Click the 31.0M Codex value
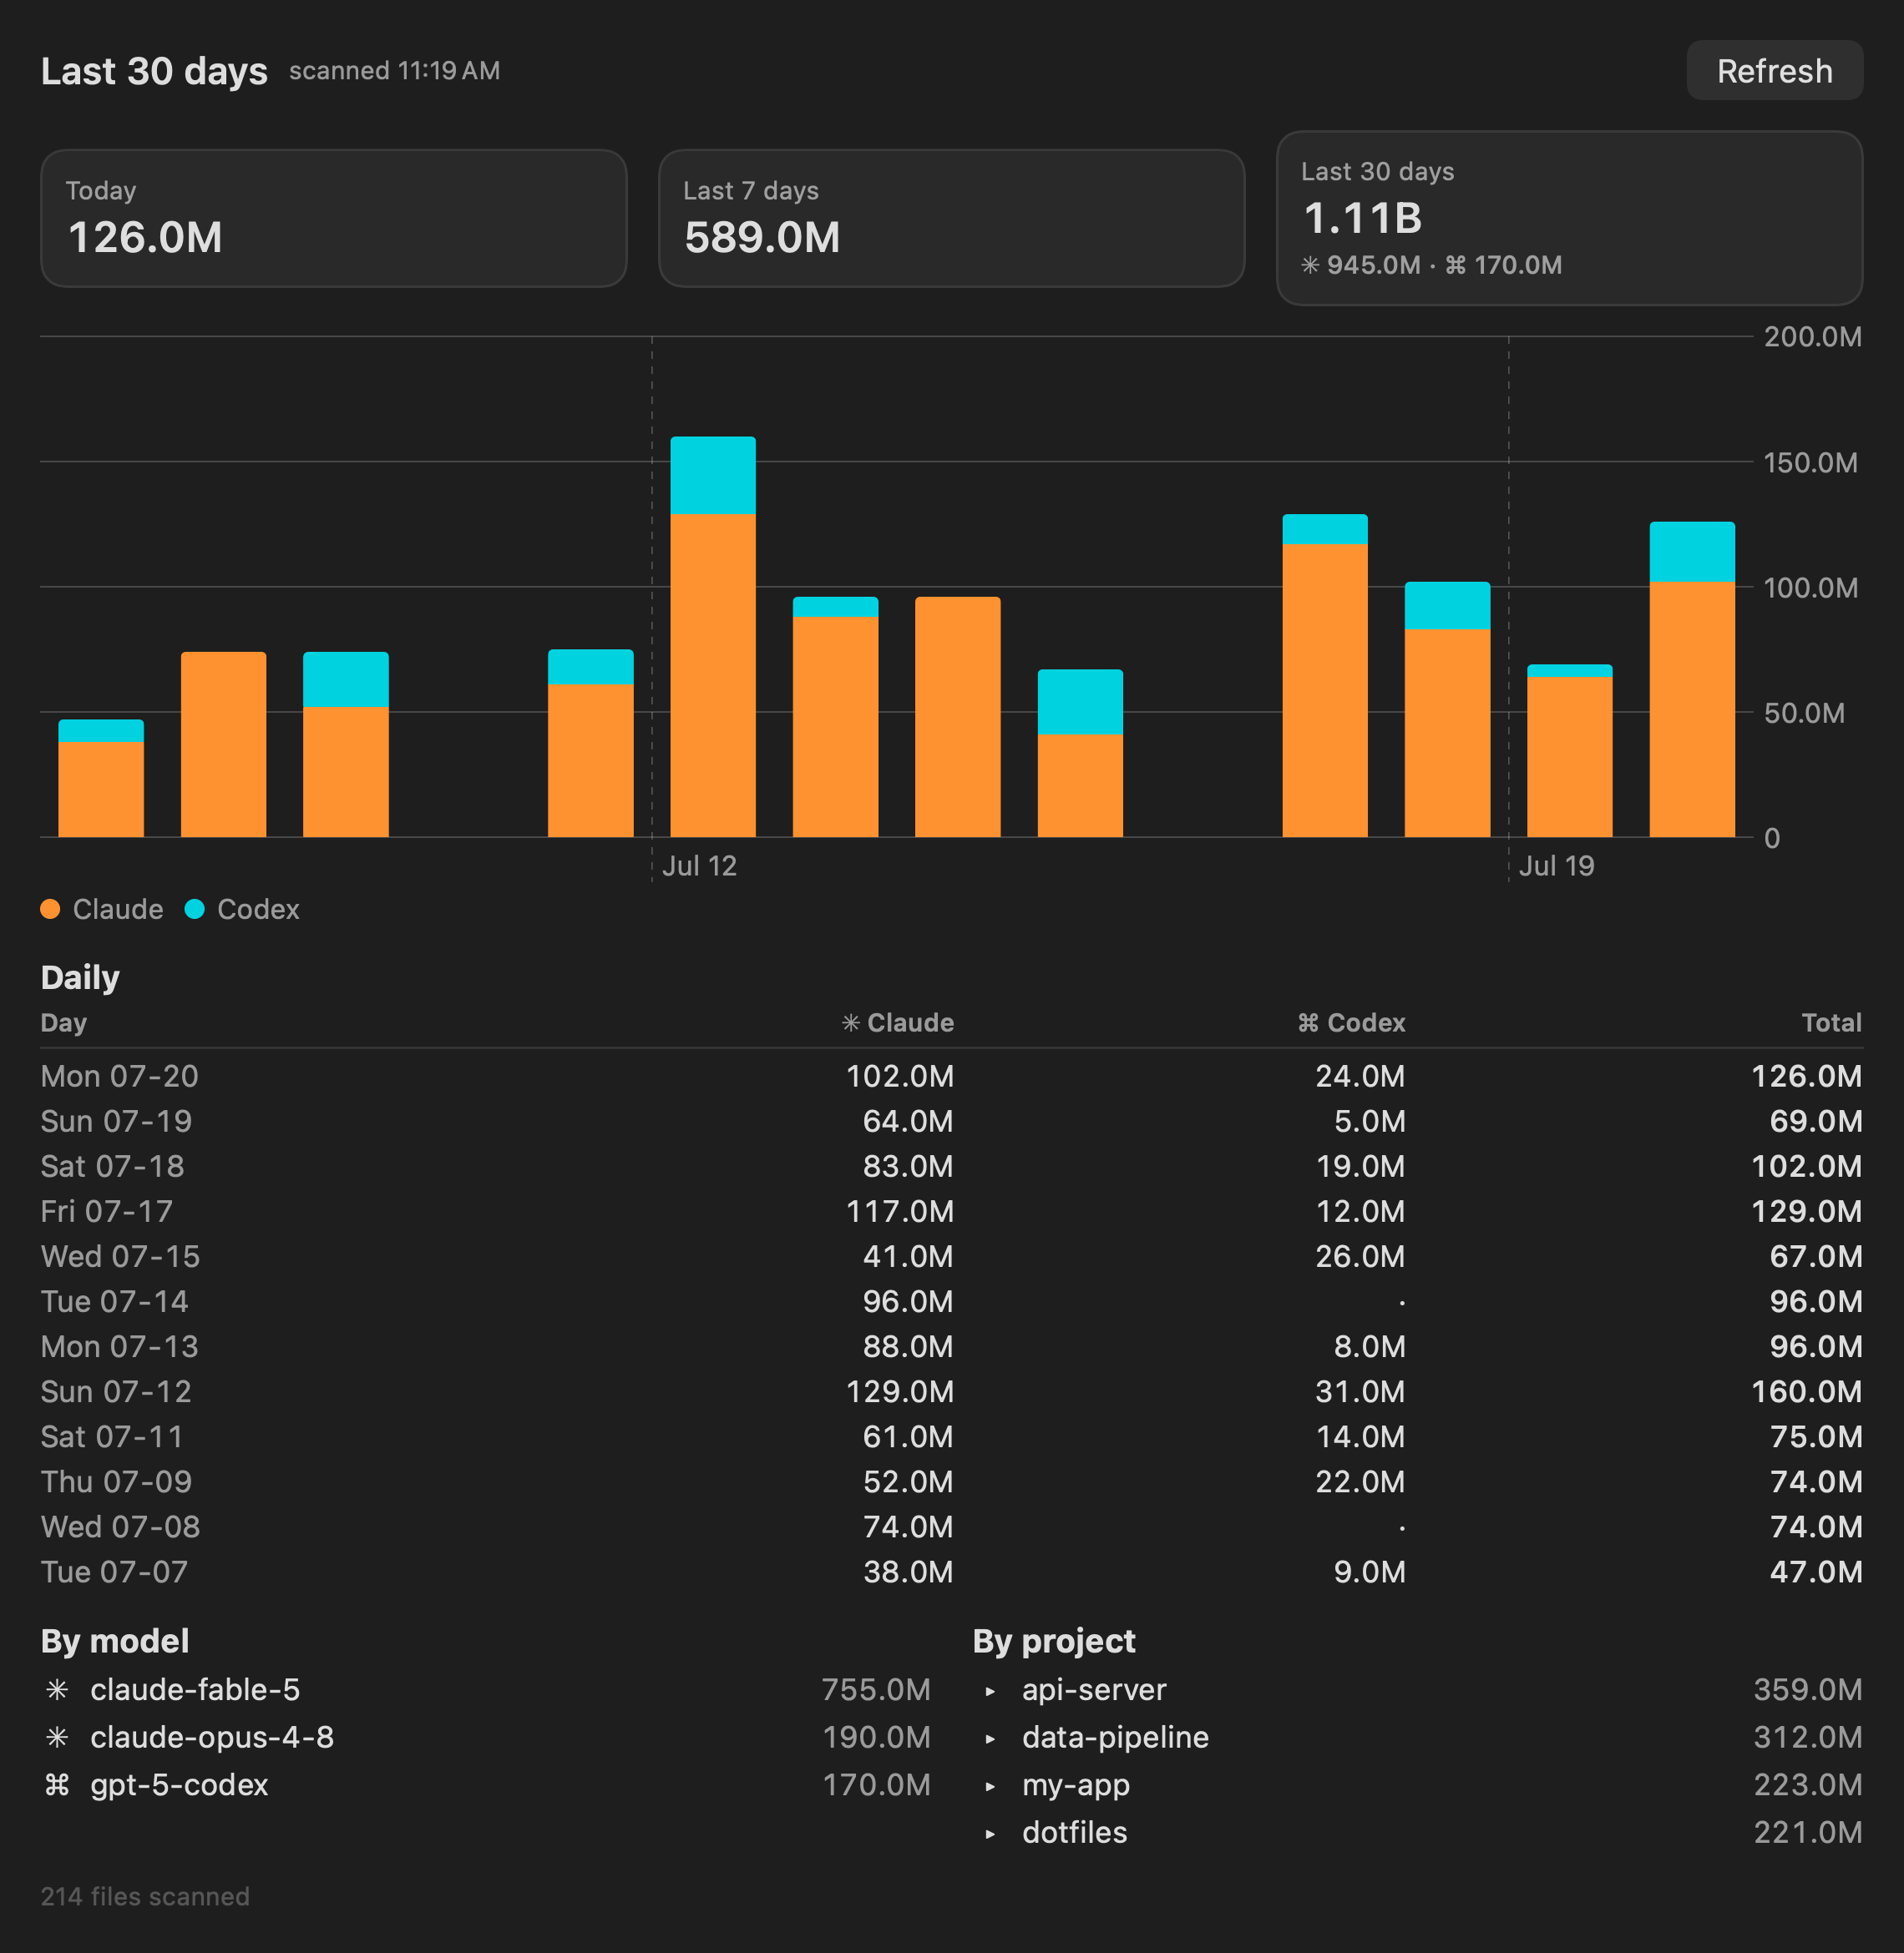 tap(1360, 1390)
